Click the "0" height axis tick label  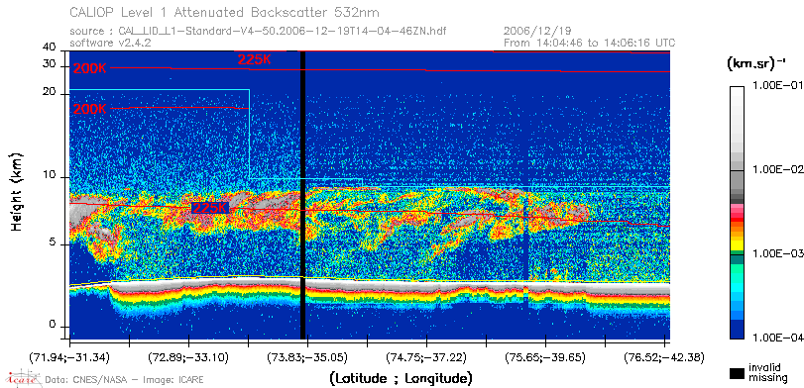click(53, 325)
